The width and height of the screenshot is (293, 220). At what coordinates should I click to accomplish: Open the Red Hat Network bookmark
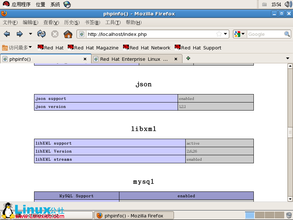pyautogui.click(x=146, y=48)
